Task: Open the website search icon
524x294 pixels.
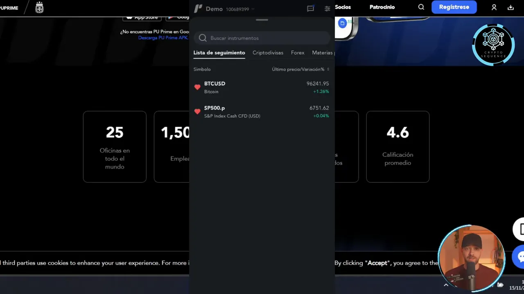Action: 421,7
